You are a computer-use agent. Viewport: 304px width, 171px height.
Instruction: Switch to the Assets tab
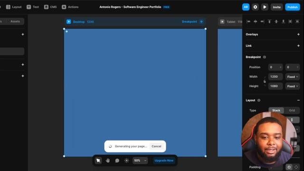pyautogui.click(x=15, y=21)
